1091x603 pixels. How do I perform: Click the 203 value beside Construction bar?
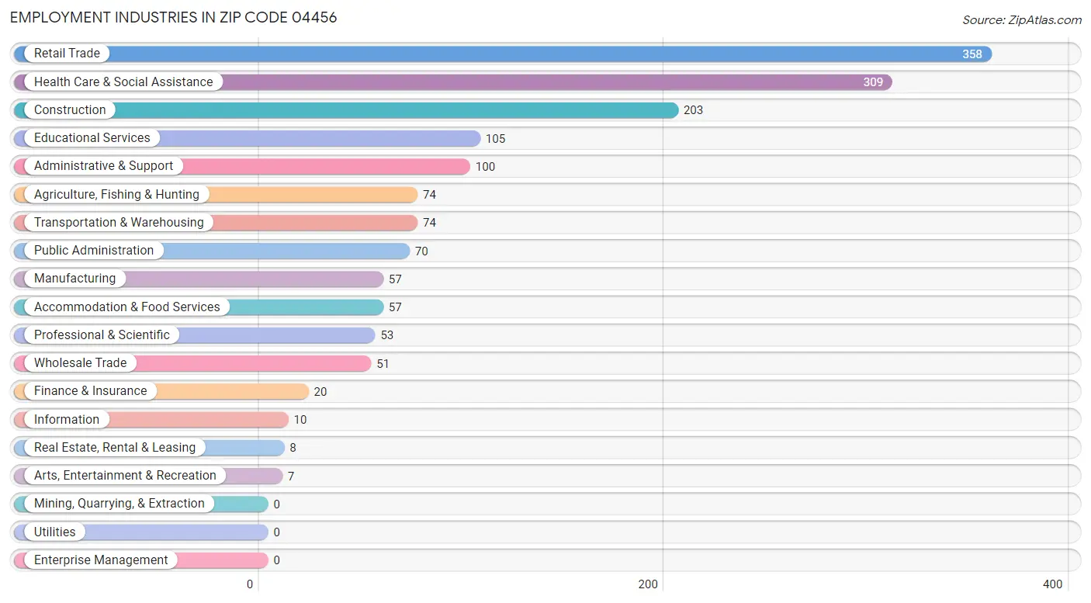[x=693, y=110]
